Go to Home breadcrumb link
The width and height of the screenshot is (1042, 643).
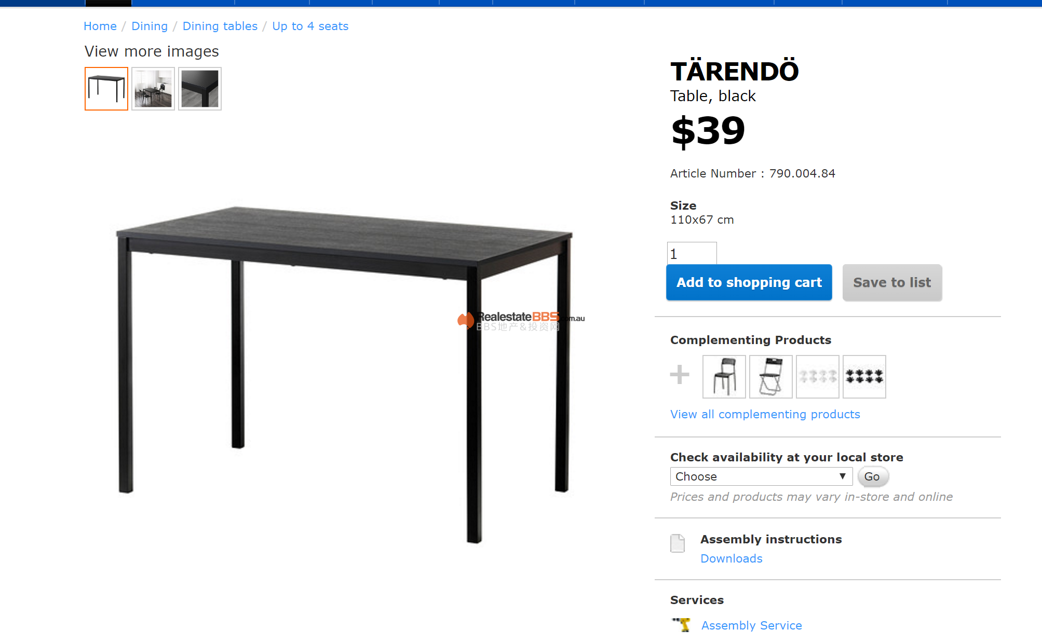click(x=100, y=26)
